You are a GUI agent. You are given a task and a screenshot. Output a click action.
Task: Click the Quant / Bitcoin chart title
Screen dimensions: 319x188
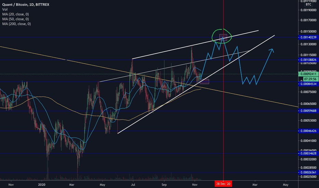26,4
